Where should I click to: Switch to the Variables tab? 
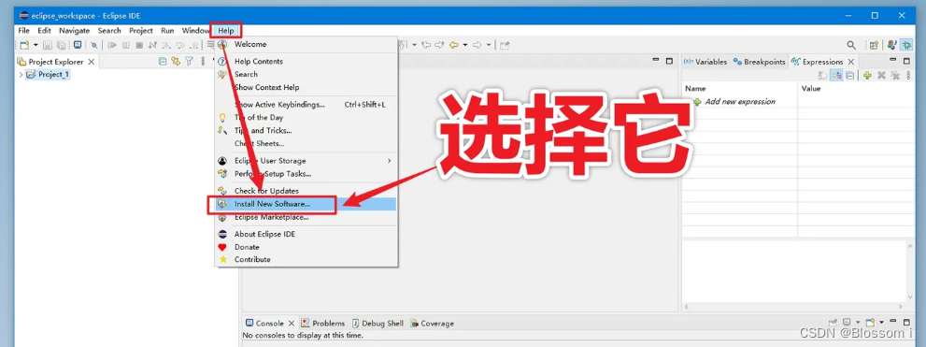point(705,62)
